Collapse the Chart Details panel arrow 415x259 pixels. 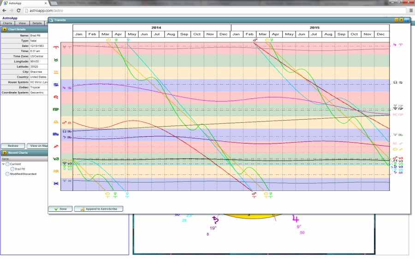pos(4,29)
